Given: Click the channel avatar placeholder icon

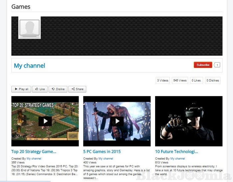Looking at the screenshot, I should point(29,28).
